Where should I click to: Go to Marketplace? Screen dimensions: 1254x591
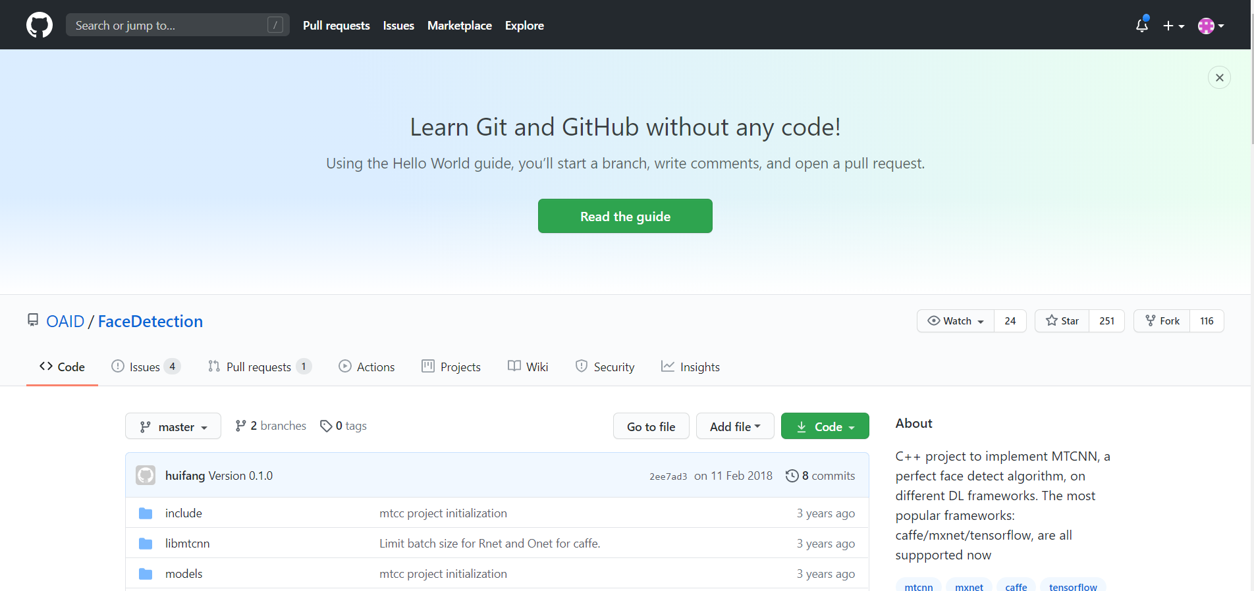pyautogui.click(x=460, y=25)
